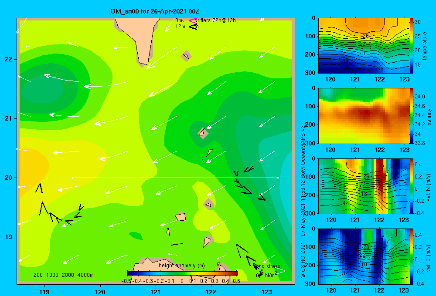The width and height of the screenshot is (436, 296).
Task: Click latitude label 19 on main map
Action: click(9, 237)
